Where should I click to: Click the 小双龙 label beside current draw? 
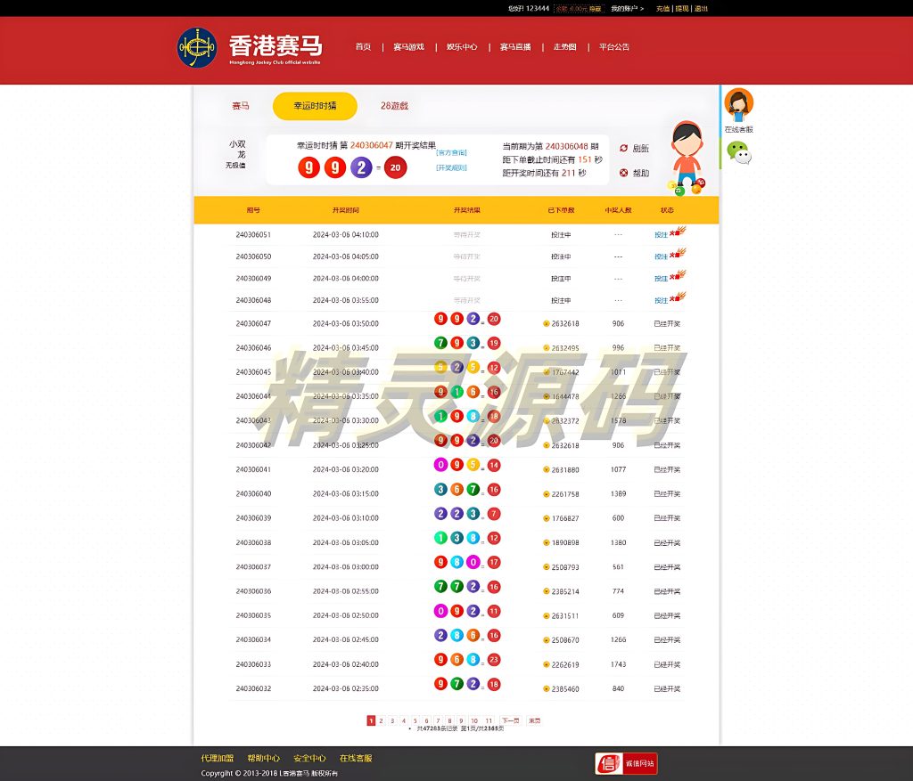(x=237, y=149)
